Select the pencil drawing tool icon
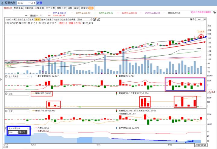 99,19
